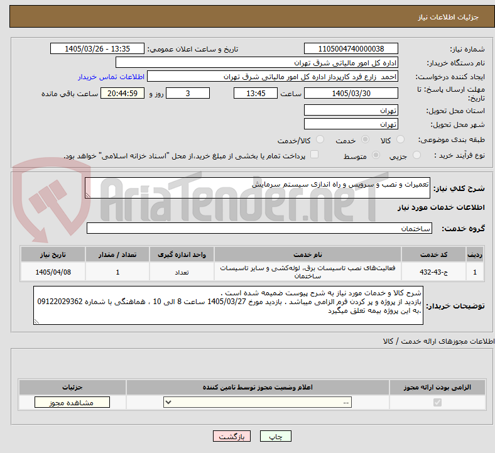Select the متوسط purchase type radio
This screenshot has width=495, height=453.
tap(376, 155)
